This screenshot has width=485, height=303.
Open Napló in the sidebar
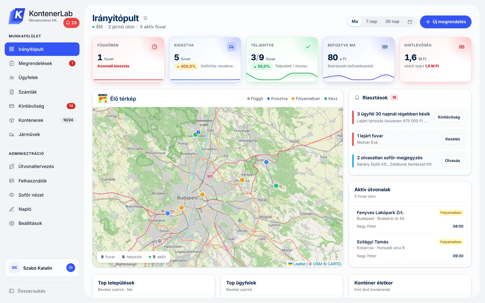click(x=42, y=209)
